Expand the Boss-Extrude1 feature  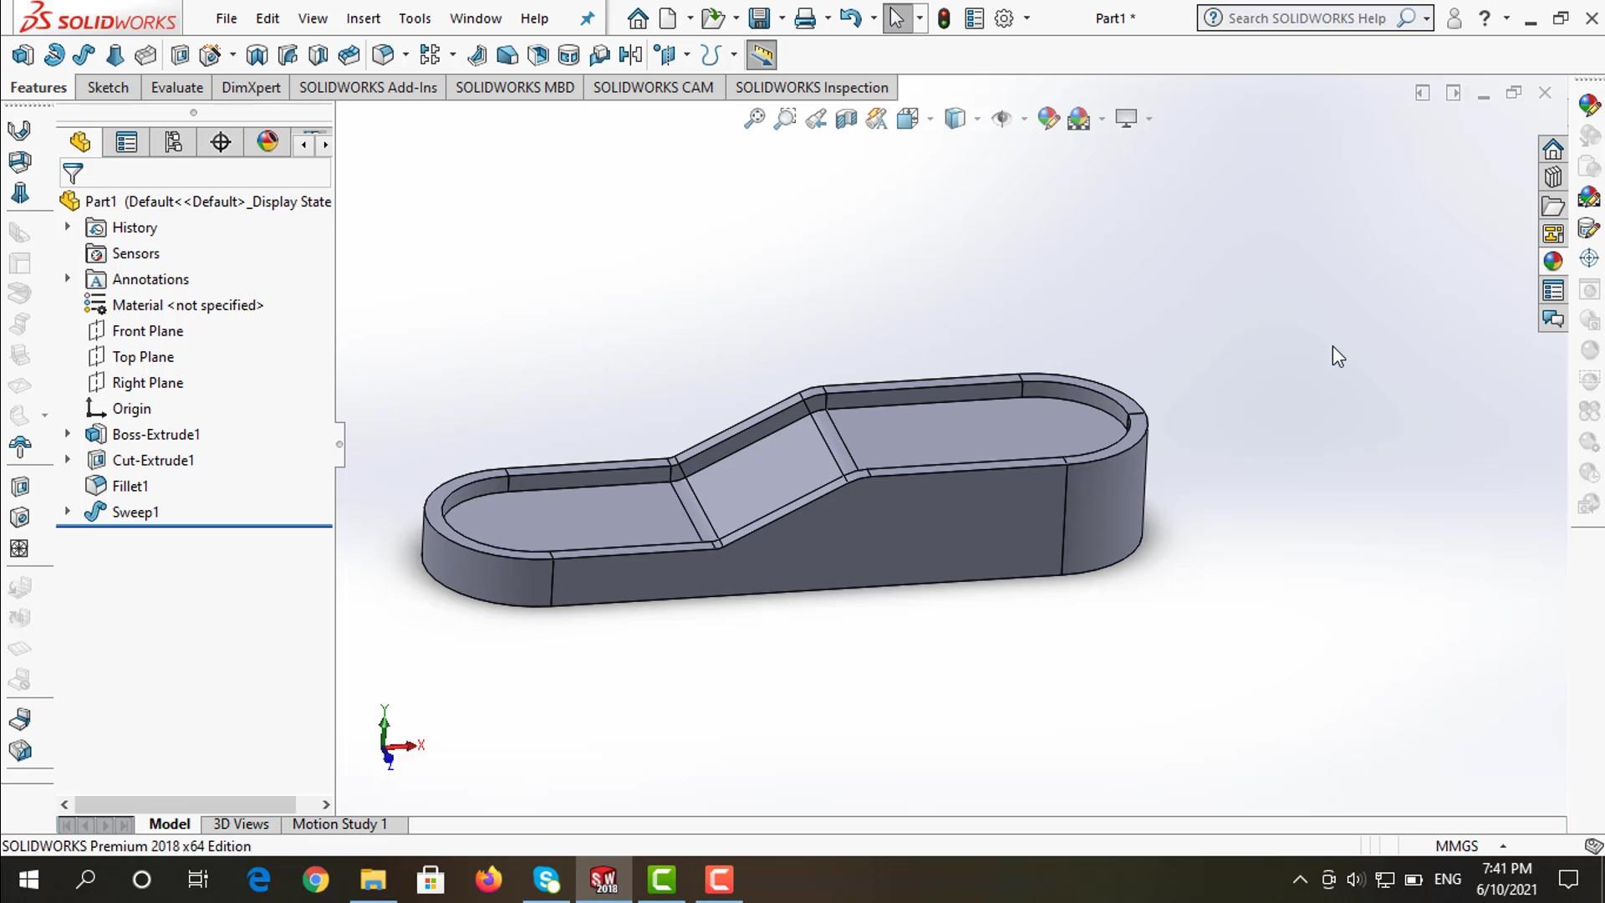[x=68, y=434]
